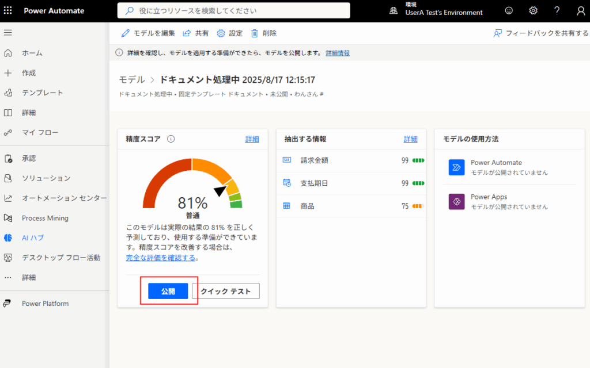Click UserA Test's Environment name
The width and height of the screenshot is (590, 368).
click(x=444, y=13)
